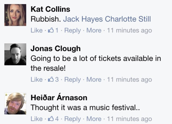Like Heiðar Árnason's music festival comment
The height and width of the screenshot is (124, 172).
(36, 119)
